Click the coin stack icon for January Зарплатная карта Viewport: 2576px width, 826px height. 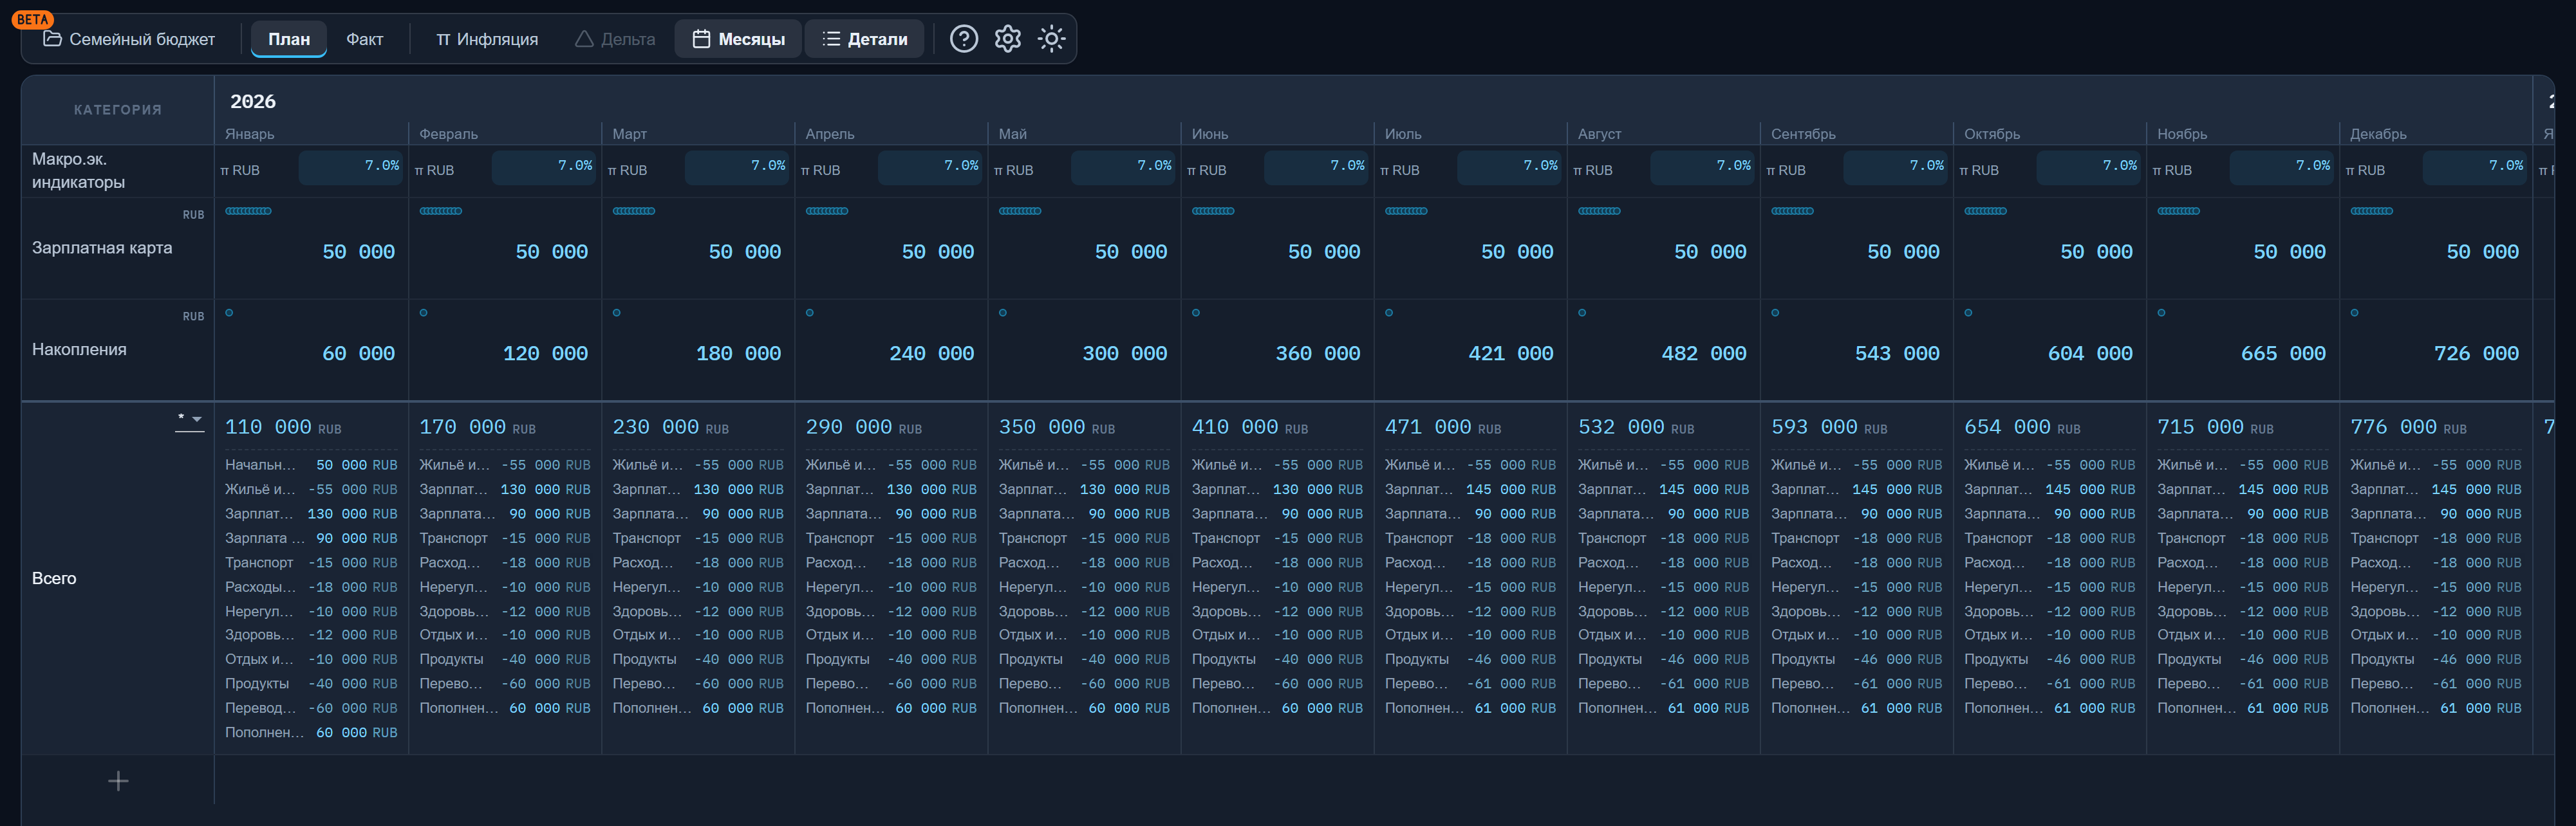click(248, 211)
